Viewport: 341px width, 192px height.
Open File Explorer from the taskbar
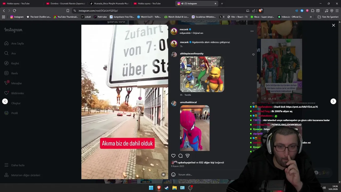(174, 188)
